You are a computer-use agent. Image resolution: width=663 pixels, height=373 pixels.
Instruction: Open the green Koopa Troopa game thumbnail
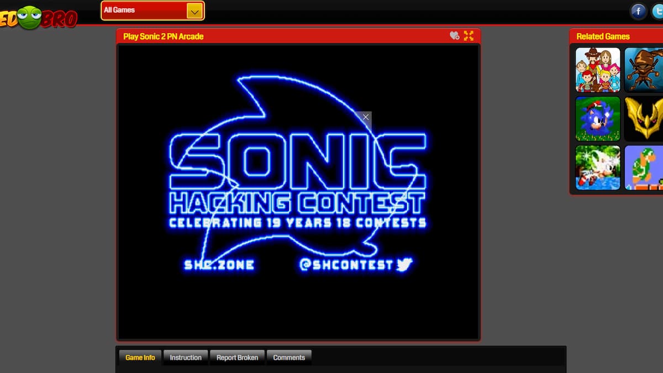coord(645,167)
